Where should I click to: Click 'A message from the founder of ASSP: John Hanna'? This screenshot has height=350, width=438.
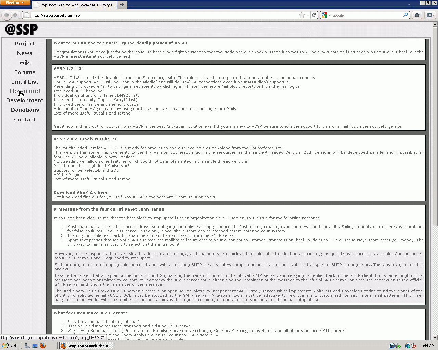[109, 209]
